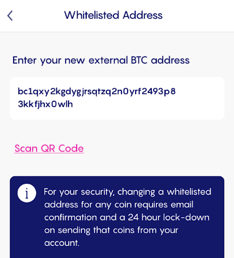Focus the BTC address input field
Screen dimensions: 234x258
coord(117,98)
